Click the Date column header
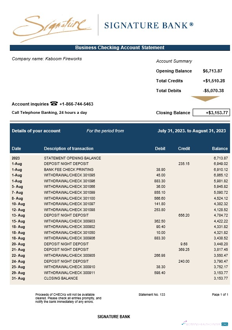Image resolution: width=232 pixels, height=330 pixels. (x=17, y=148)
